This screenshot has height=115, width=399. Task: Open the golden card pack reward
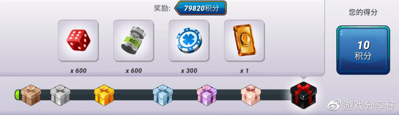244,41
